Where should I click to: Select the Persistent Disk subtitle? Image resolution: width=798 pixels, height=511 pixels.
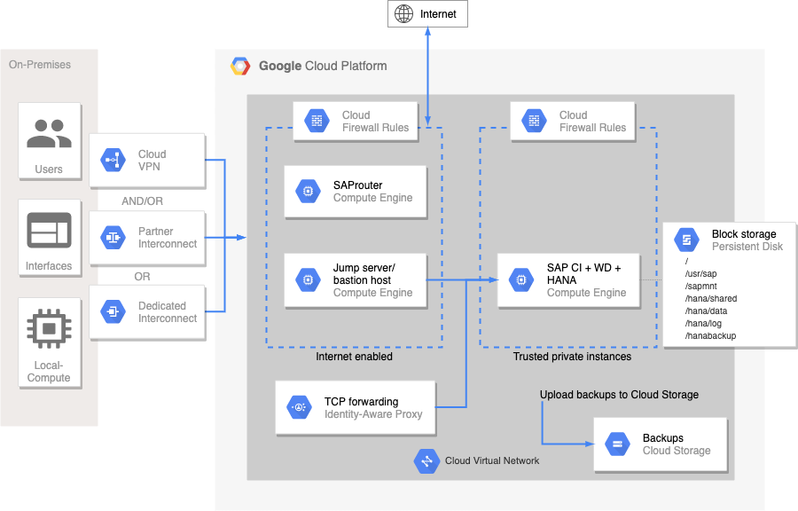click(747, 247)
